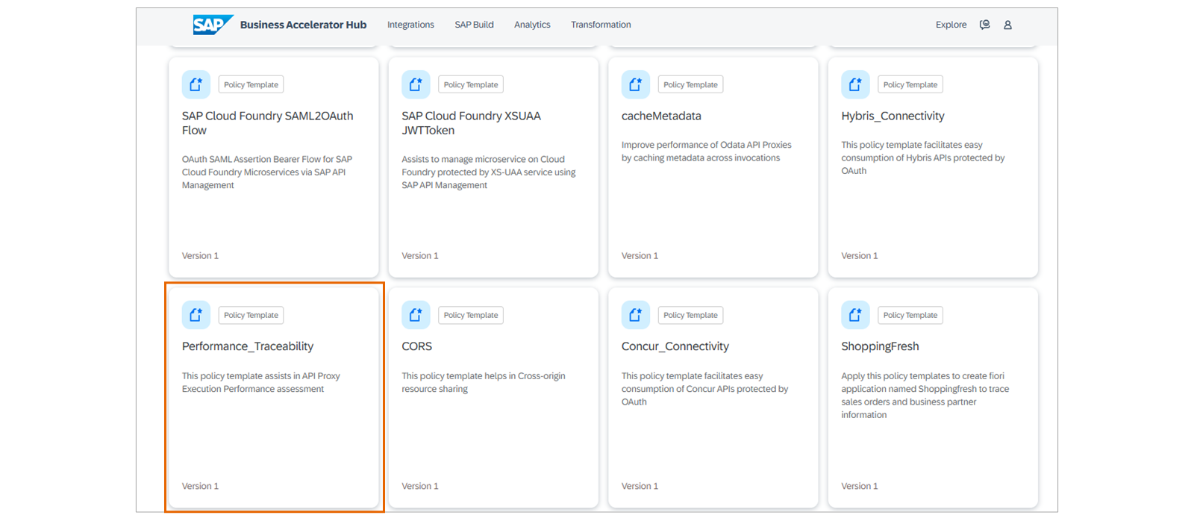Click the Hybris_Connectivity policy icon
This screenshot has height=521, width=1194.
click(x=855, y=84)
